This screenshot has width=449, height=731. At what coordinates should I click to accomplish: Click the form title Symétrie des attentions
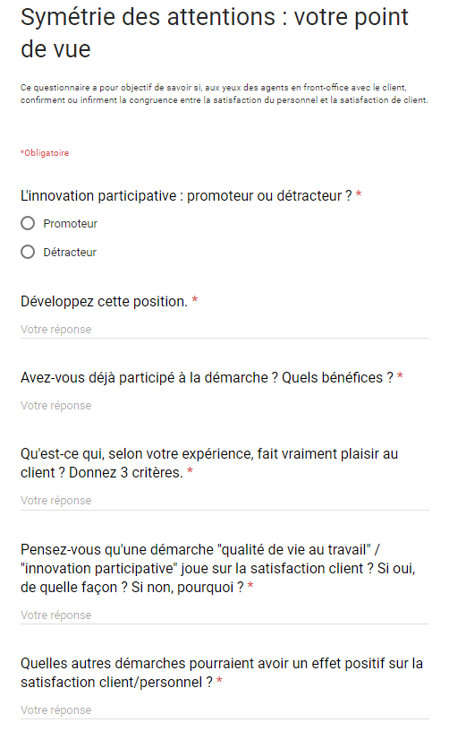coord(215,33)
